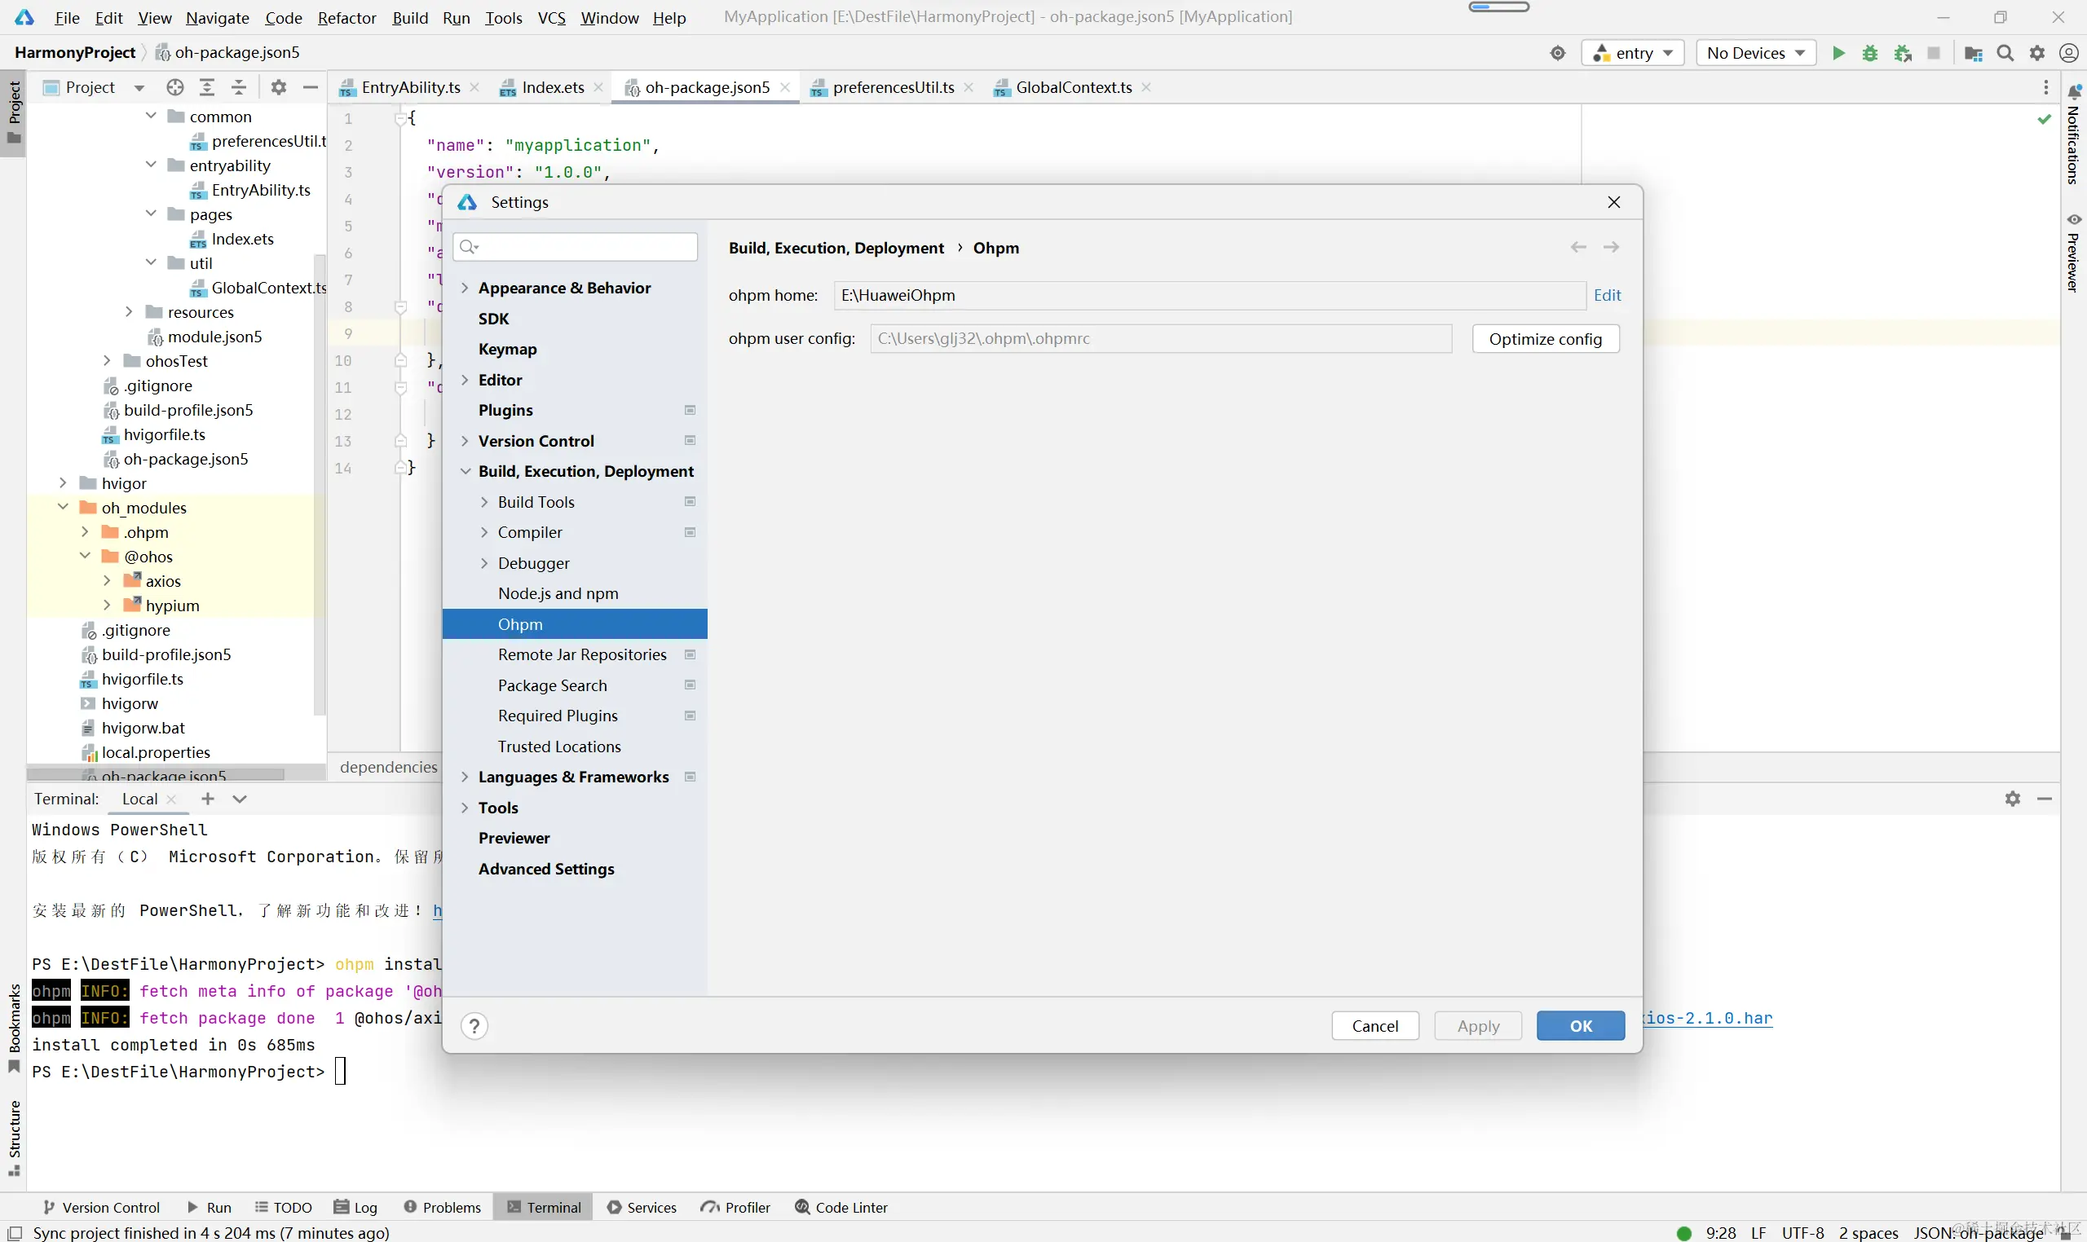Click Collapse All icon in Project panel
Image resolution: width=2087 pixels, height=1242 pixels.
click(x=240, y=87)
